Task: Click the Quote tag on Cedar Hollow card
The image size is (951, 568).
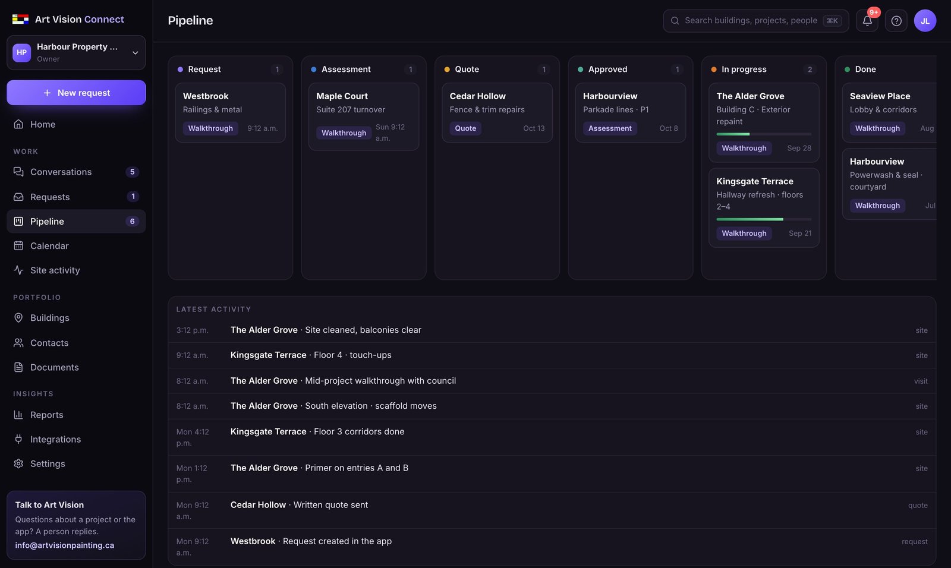Action: pyautogui.click(x=465, y=128)
